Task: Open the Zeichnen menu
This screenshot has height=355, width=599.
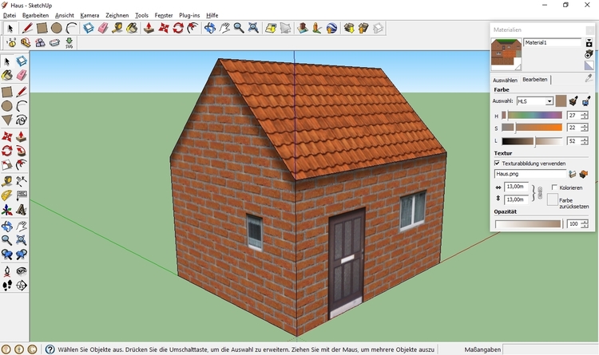Action: (x=117, y=15)
